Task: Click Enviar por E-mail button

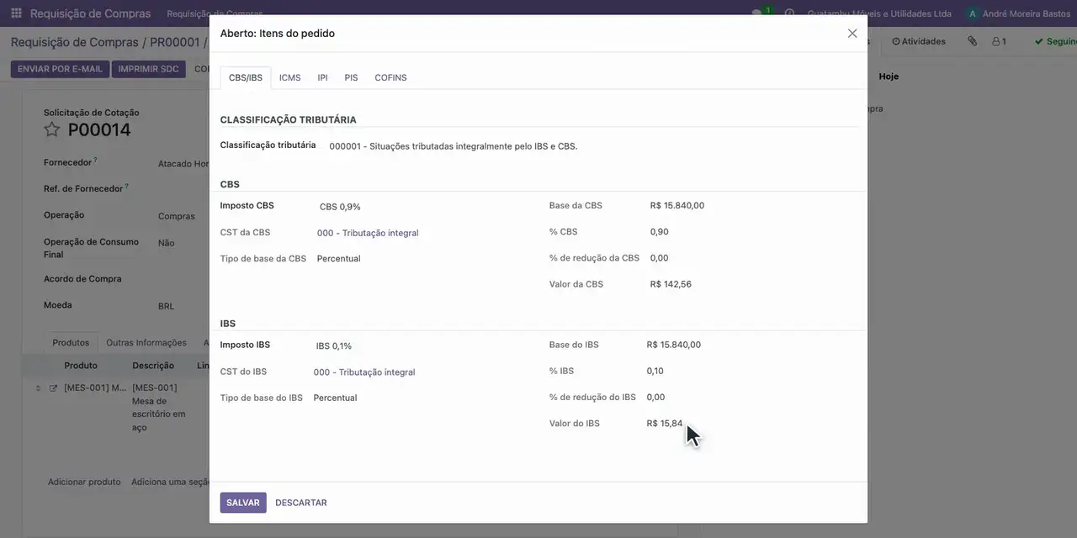Action: point(60,69)
